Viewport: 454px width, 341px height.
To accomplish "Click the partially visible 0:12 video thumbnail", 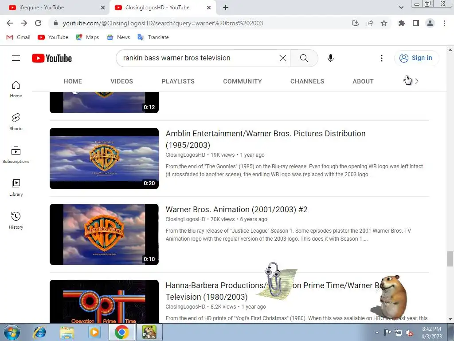I will pos(104,103).
